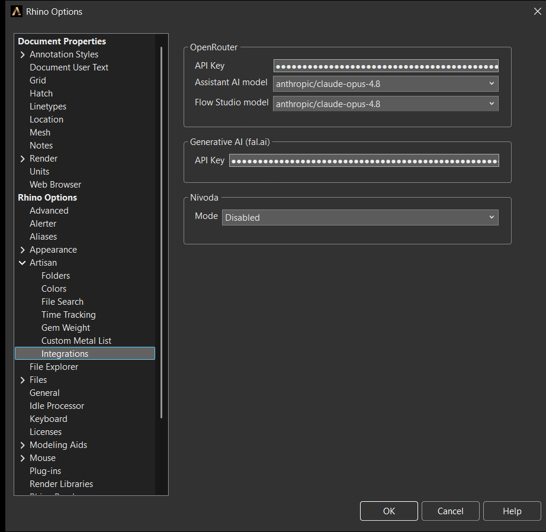
Task: Select the Aliases options page
Action: tap(43, 237)
